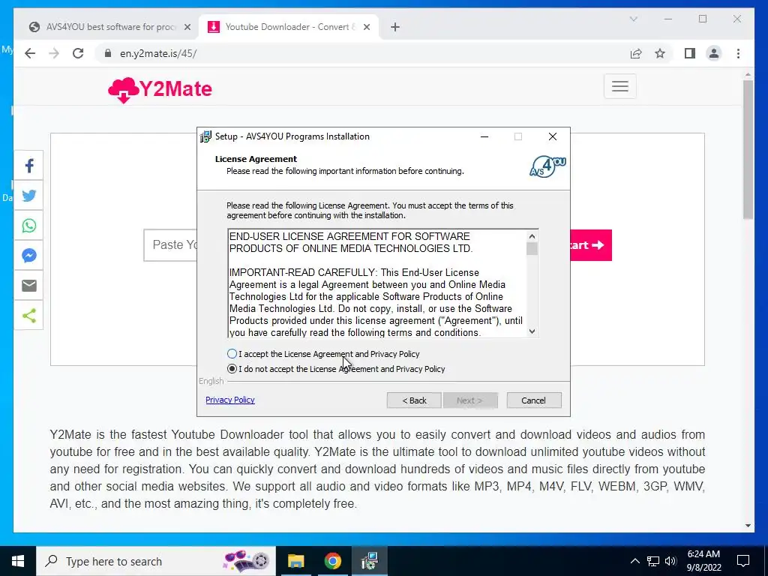Share this page from address bar
The image size is (768, 576).
pos(636,53)
